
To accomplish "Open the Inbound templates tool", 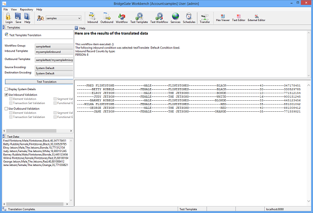I will pyautogui.click(x=92, y=16).
